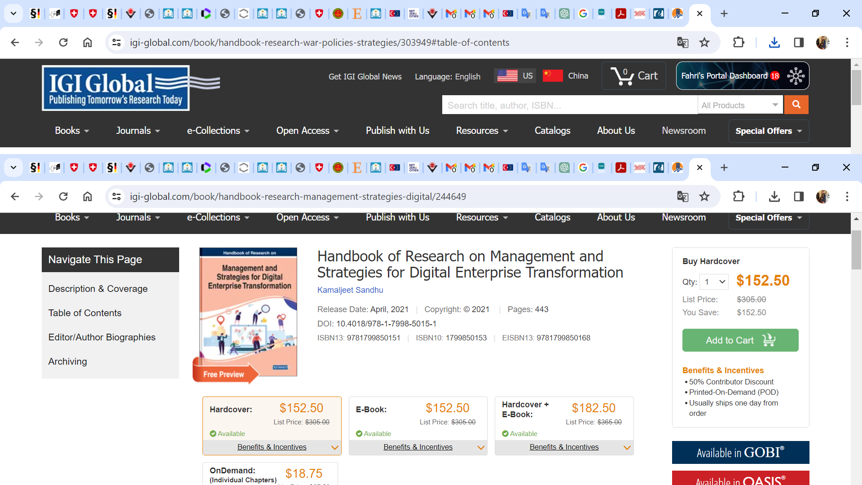
Task: Select the US flag site option
Action: coord(515,76)
